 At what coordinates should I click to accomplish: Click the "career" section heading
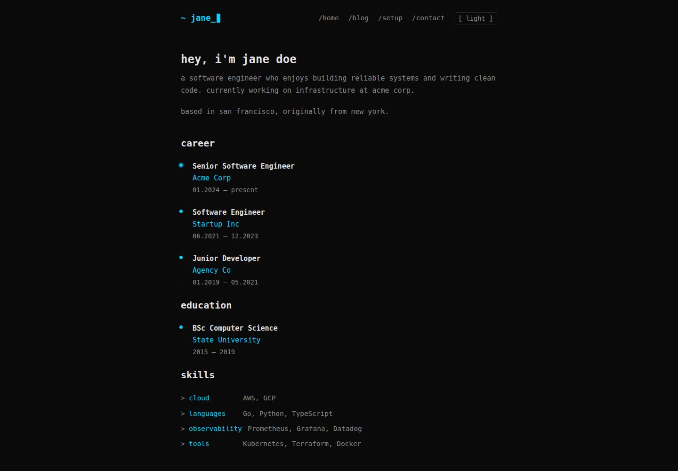(198, 144)
